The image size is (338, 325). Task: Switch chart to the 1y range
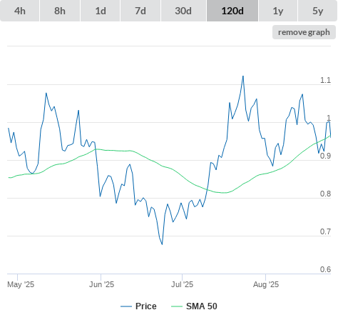tap(278, 11)
